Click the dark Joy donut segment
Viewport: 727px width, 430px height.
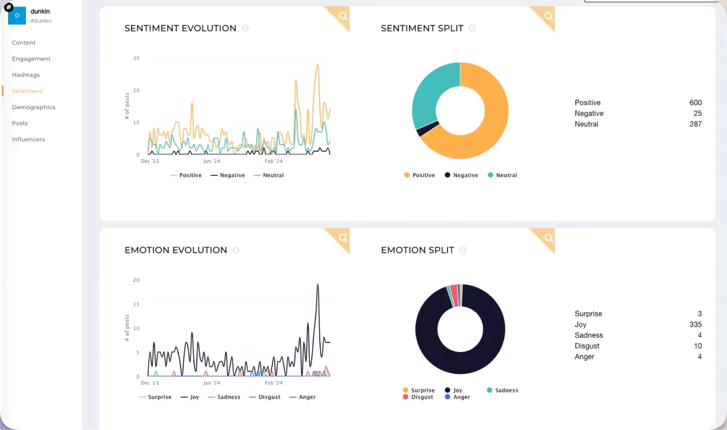pyautogui.click(x=460, y=364)
